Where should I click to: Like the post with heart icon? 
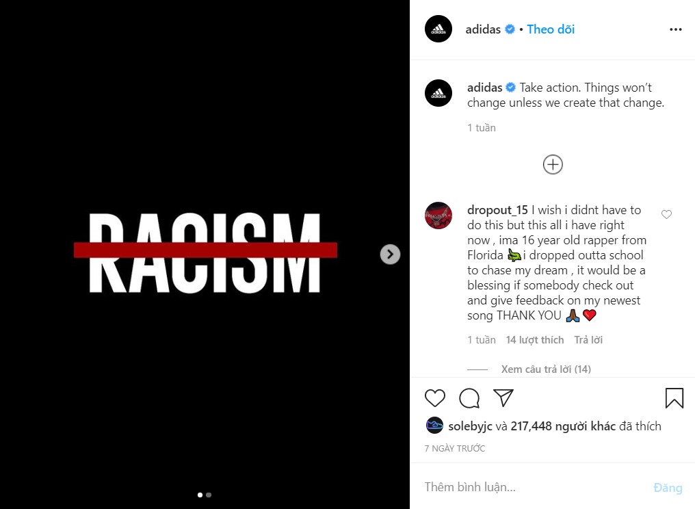point(435,397)
